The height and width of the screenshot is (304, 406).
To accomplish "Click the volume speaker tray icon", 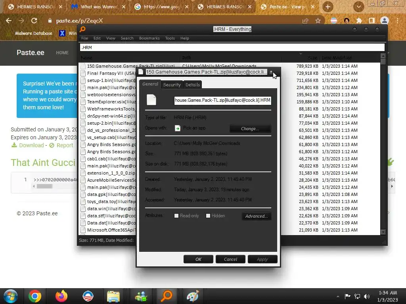I will tap(367, 296).
